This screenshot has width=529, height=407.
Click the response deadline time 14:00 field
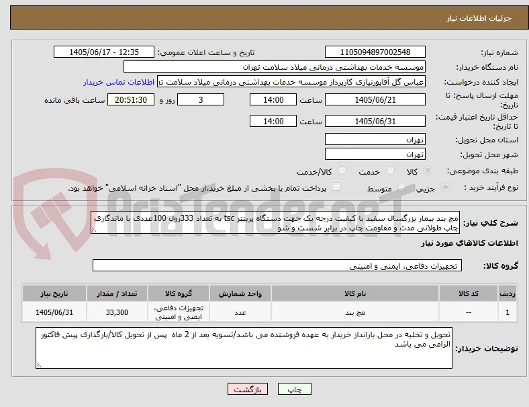(x=273, y=99)
